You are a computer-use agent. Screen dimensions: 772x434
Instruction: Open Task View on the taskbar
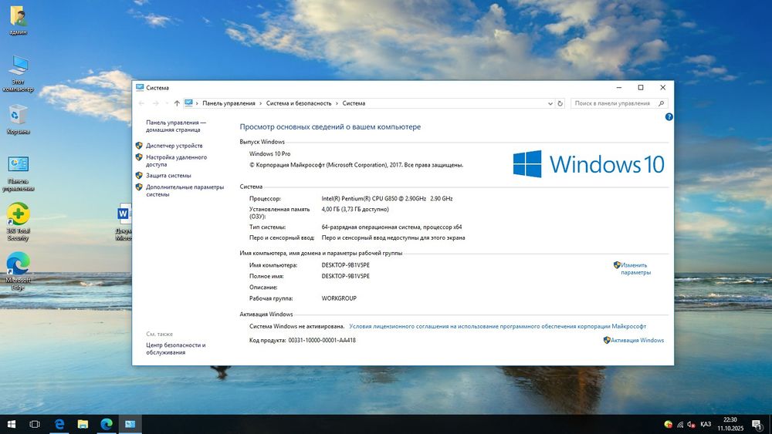point(35,424)
